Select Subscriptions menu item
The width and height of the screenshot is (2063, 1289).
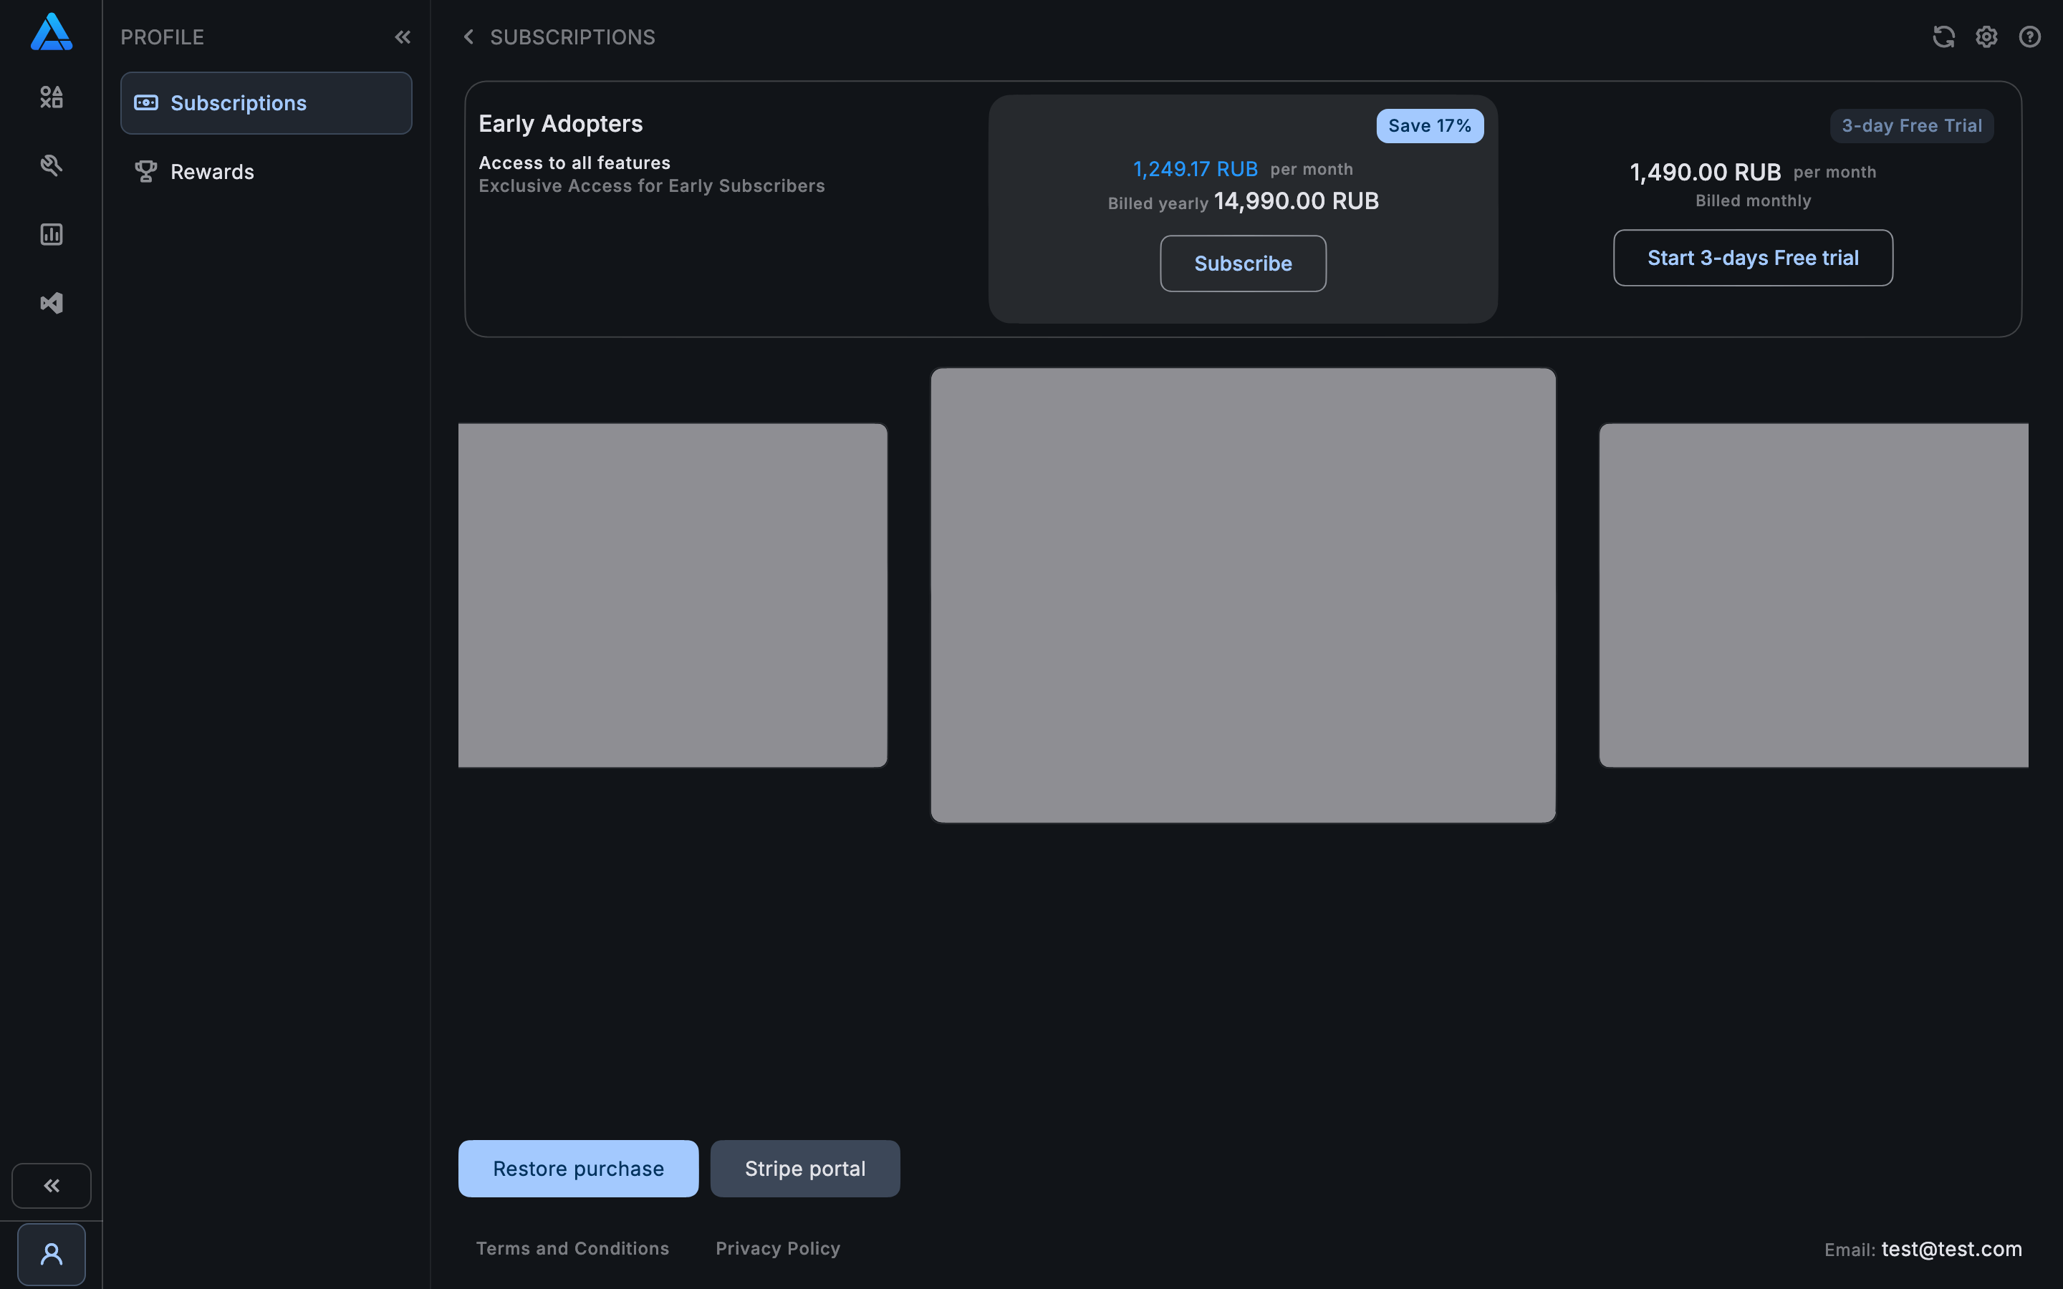coord(266,103)
